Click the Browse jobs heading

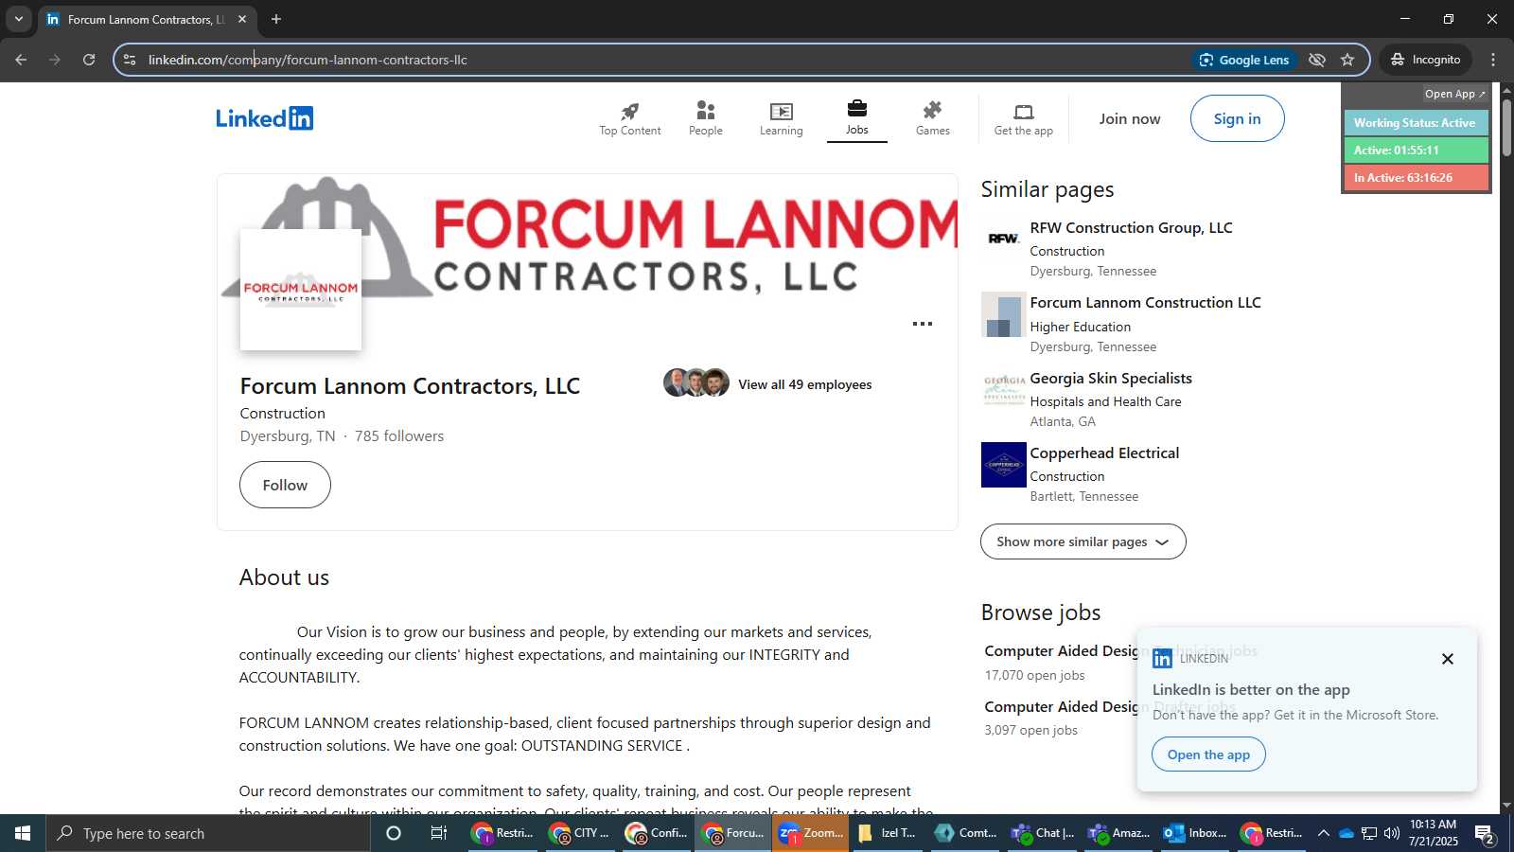1040,612
